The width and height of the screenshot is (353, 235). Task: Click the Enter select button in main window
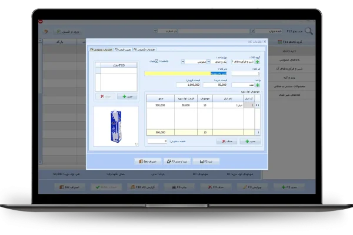tap(106, 187)
